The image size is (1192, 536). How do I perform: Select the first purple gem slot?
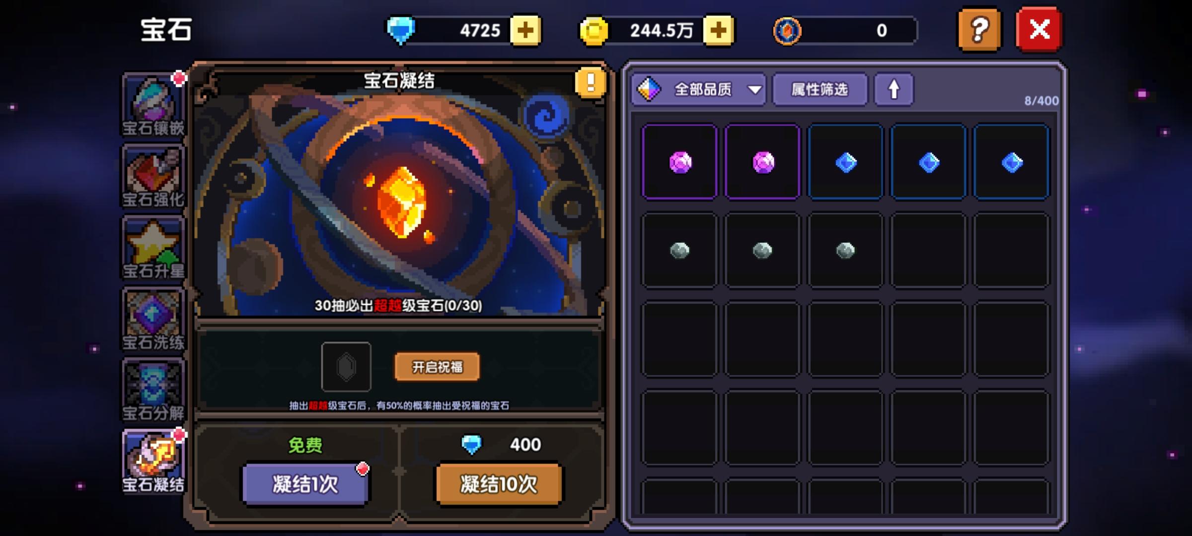coord(680,162)
